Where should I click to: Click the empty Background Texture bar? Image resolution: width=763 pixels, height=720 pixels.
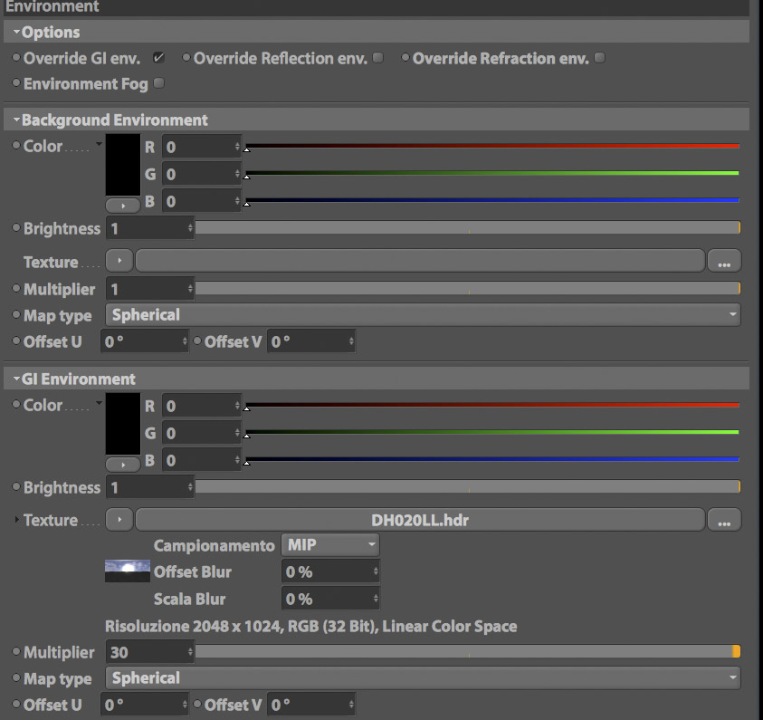pyautogui.click(x=420, y=261)
